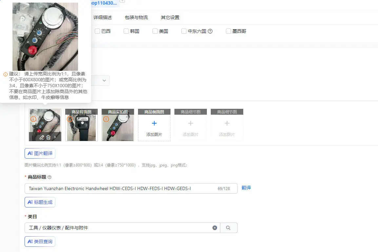
Task: Delete the first product image via trash icon
Action: pos(48,137)
